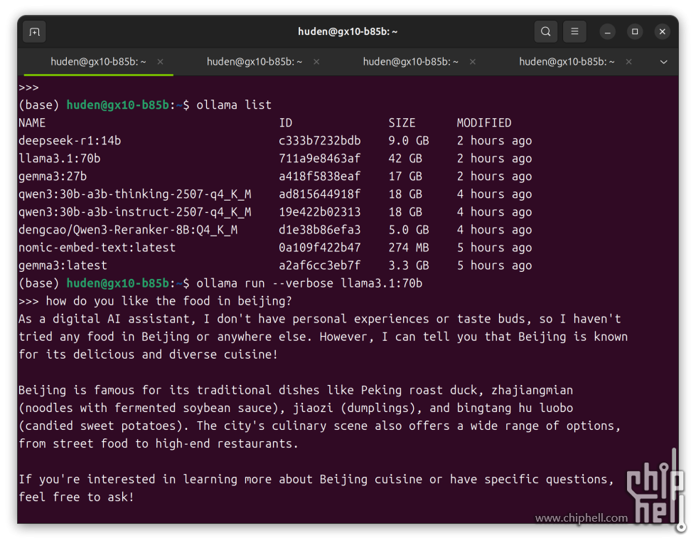Image resolution: width=696 pixels, height=543 pixels.
Task: Click the qwen3:30b-a3b-thinking-2507-q4_K_M model entry
Action: pyautogui.click(x=135, y=194)
